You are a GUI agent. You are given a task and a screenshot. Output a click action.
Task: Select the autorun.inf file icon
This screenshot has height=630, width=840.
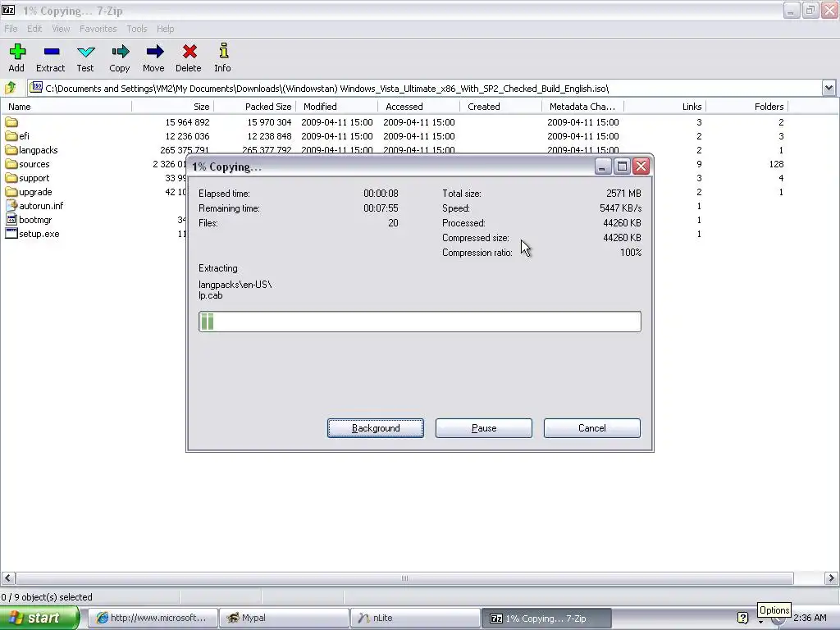tap(11, 206)
